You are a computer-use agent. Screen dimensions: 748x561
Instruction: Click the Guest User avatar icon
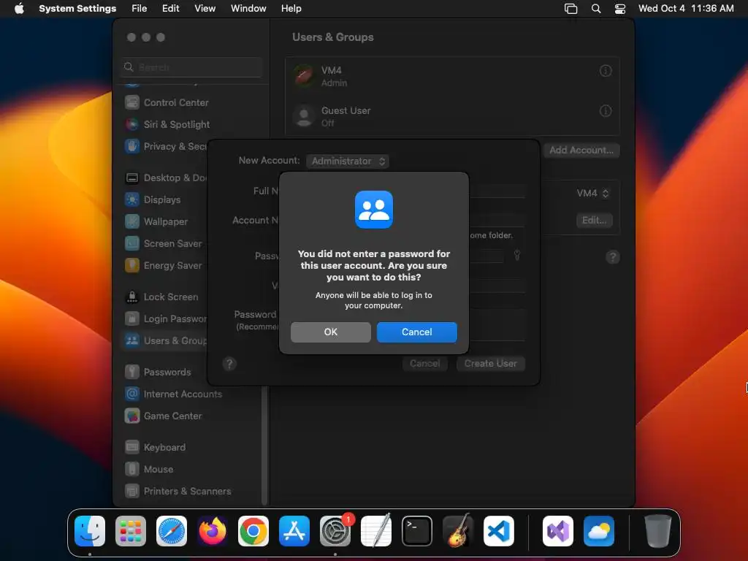pos(304,116)
